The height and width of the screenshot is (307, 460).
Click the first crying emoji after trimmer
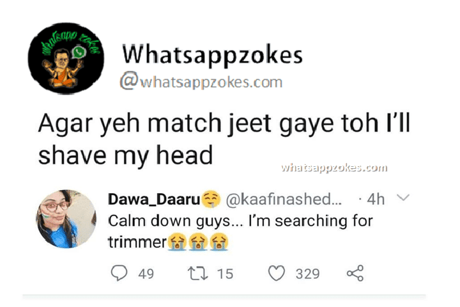tap(177, 242)
